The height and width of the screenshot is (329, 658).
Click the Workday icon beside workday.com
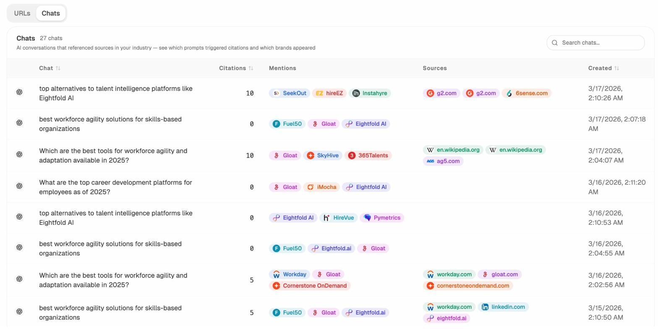click(431, 274)
